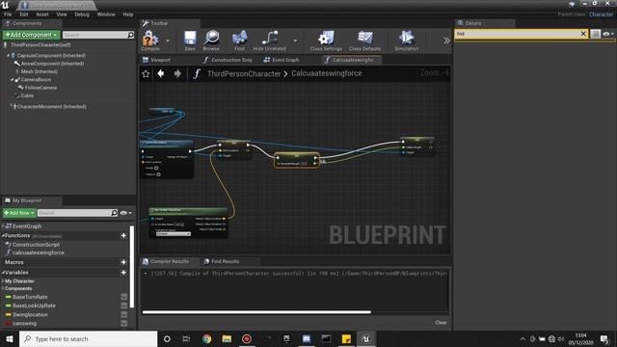Viewport: 617px width, 347px height.
Task: Toggle canswing variable visibility eye
Action: (124, 323)
